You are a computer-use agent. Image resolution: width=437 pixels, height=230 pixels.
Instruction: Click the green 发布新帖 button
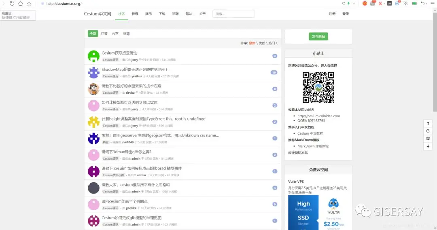click(318, 36)
